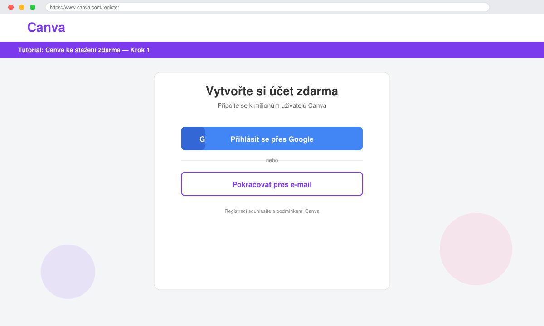Click the tutorial banner text "Krok 1"
This screenshot has width=544, height=326.
(x=140, y=50)
